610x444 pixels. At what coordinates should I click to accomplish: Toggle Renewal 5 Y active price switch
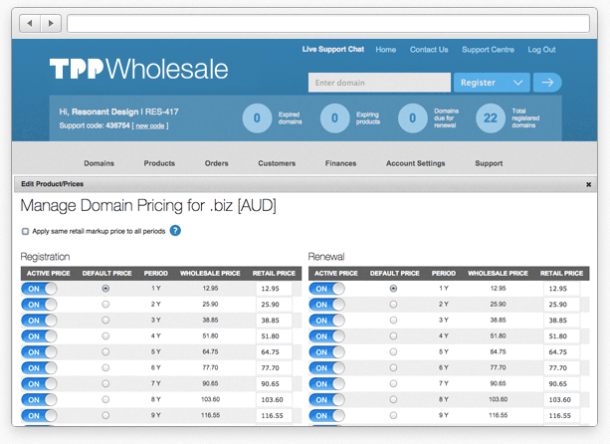tap(327, 351)
